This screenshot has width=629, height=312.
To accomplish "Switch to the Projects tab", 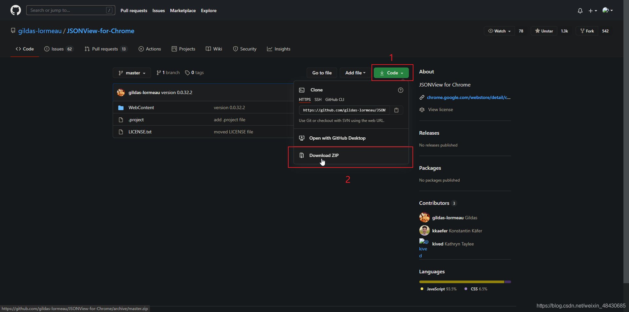I will (183, 49).
